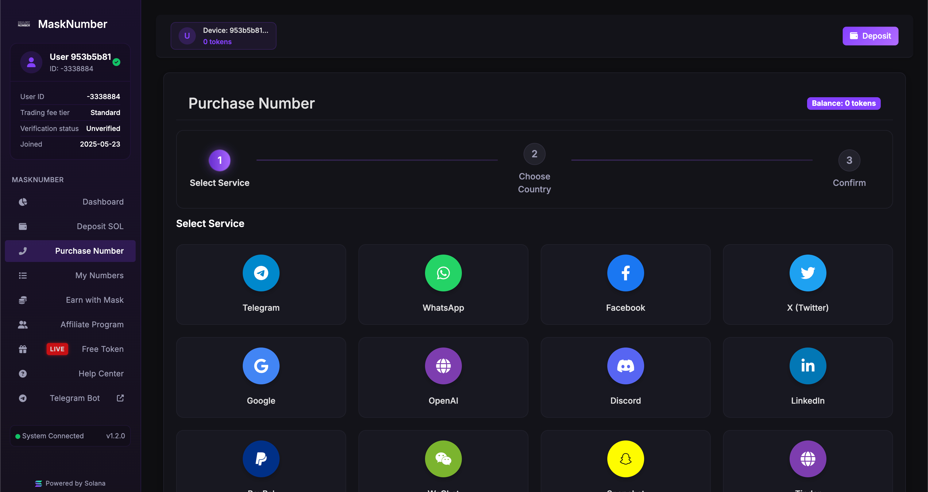Click step 2 Choose Country circle
928x492 pixels.
point(534,154)
